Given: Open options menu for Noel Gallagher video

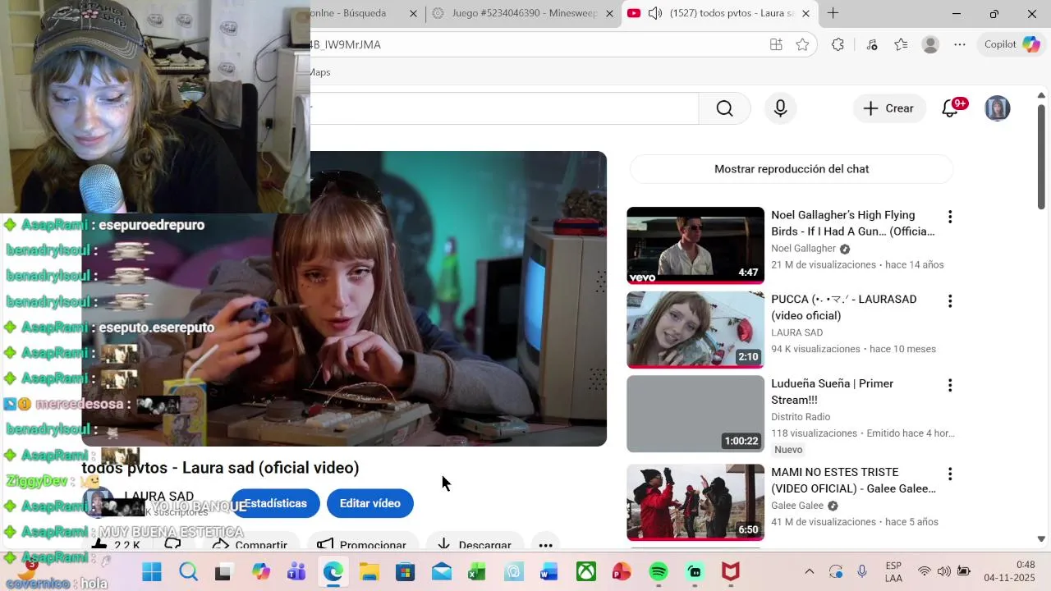Looking at the screenshot, I should (x=950, y=217).
